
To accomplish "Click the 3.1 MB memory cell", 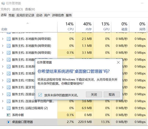I will click(84, 53).
